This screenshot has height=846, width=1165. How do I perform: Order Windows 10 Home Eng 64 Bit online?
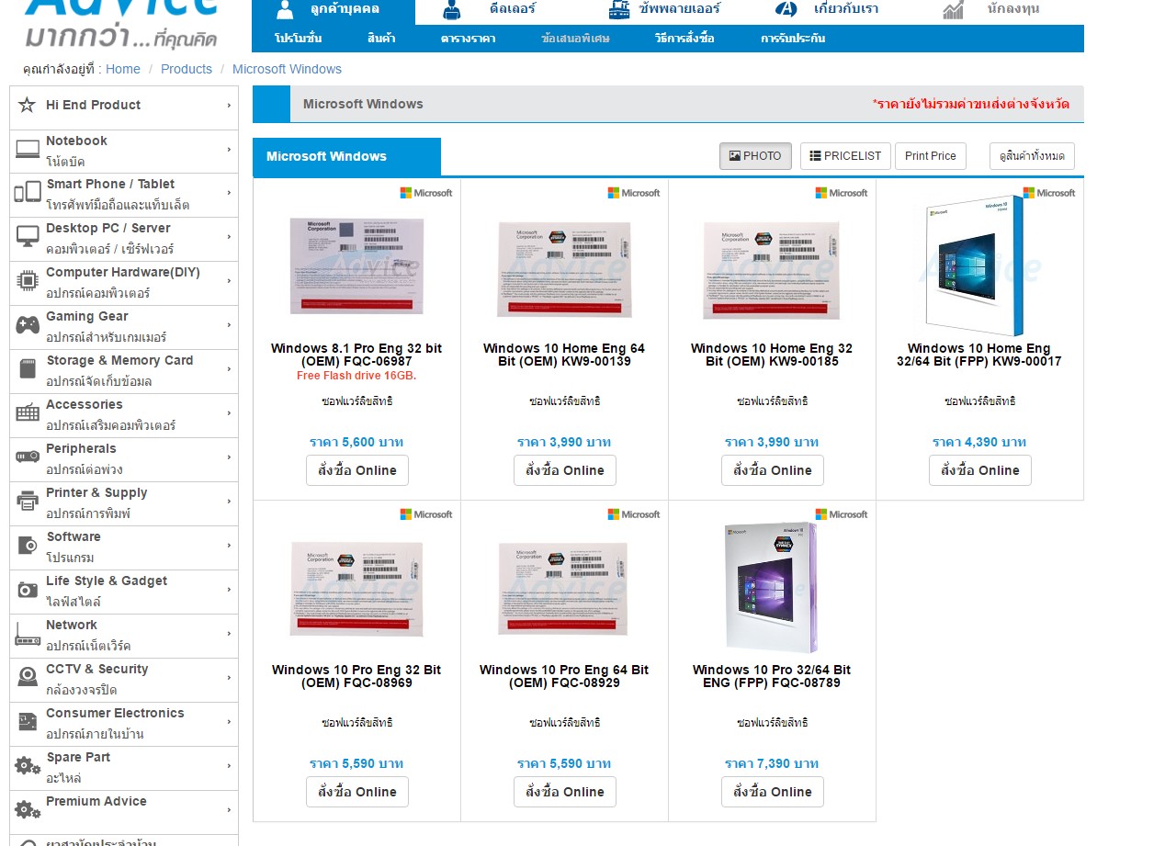[x=565, y=470]
